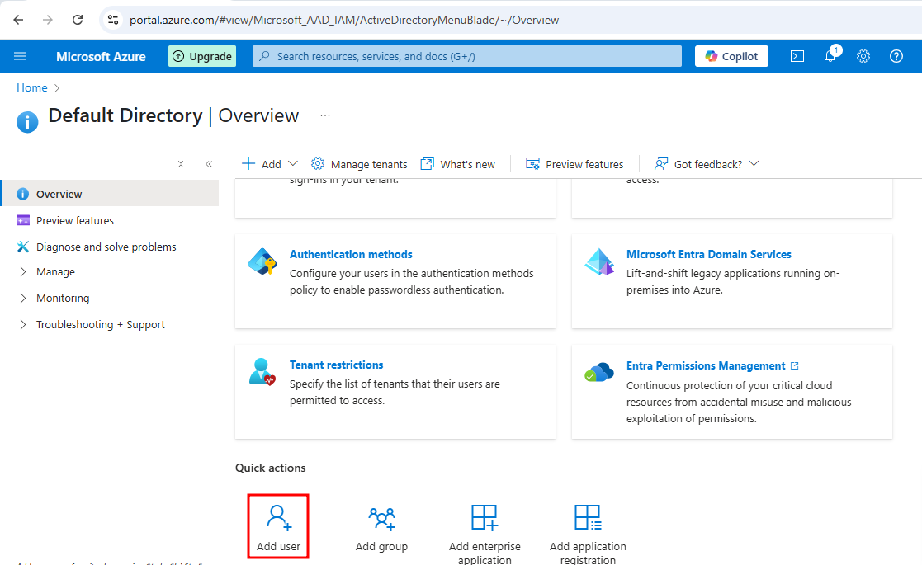
Task: Click Add application registration quick action
Action: coord(588,534)
